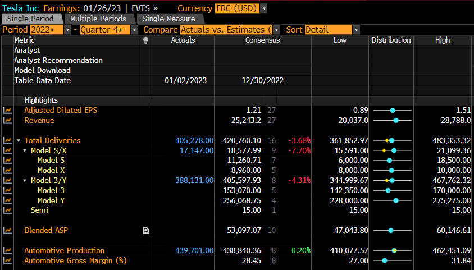Click the Low column header
Image resolution: width=474 pixels, height=270 pixels.
click(340, 40)
